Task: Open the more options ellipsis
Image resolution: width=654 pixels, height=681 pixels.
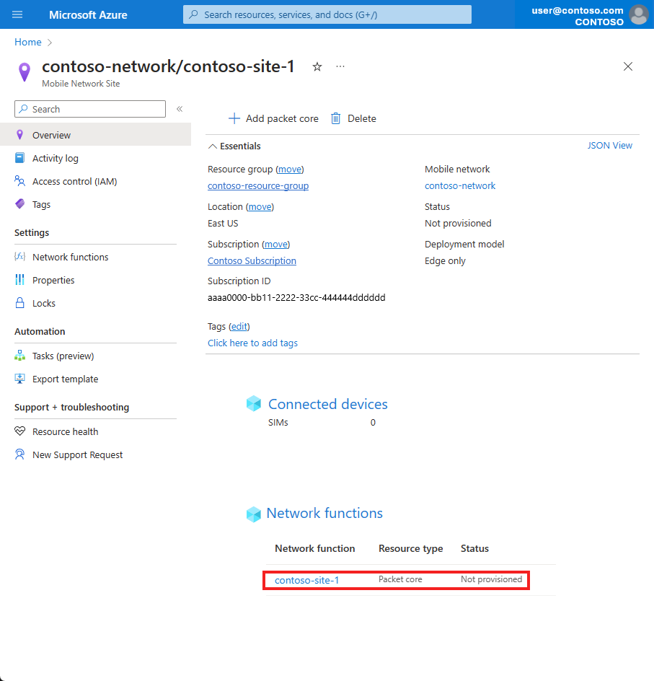Action: (x=340, y=66)
